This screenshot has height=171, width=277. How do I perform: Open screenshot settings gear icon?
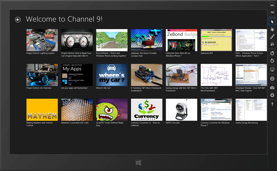[x=272, y=95]
